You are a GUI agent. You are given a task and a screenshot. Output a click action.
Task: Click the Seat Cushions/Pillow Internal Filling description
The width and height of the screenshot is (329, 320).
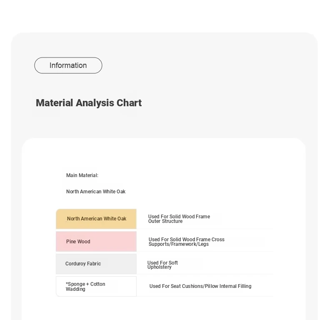(200, 286)
